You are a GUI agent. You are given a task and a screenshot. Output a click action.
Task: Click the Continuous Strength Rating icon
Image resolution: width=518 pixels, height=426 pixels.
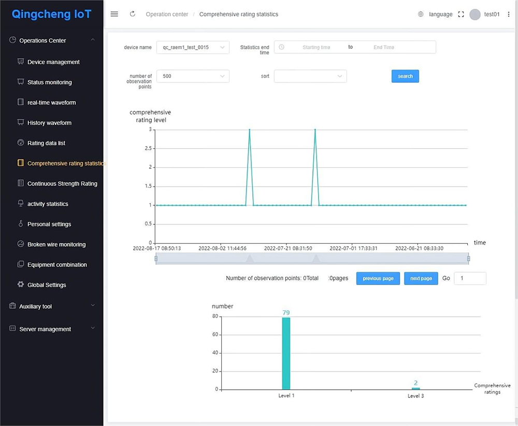point(21,183)
